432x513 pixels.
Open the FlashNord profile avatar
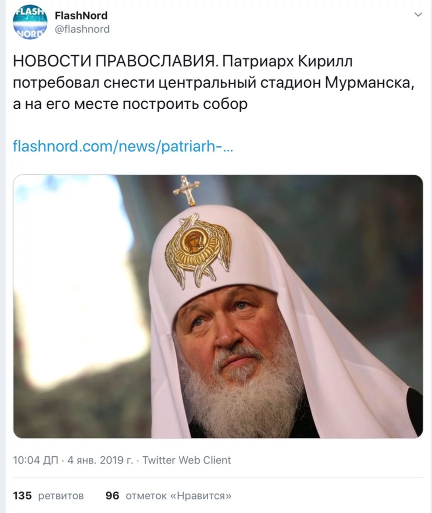(30, 22)
